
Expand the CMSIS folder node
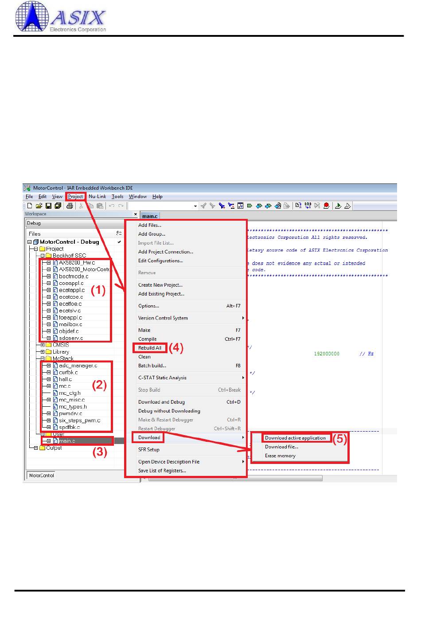click(43, 345)
